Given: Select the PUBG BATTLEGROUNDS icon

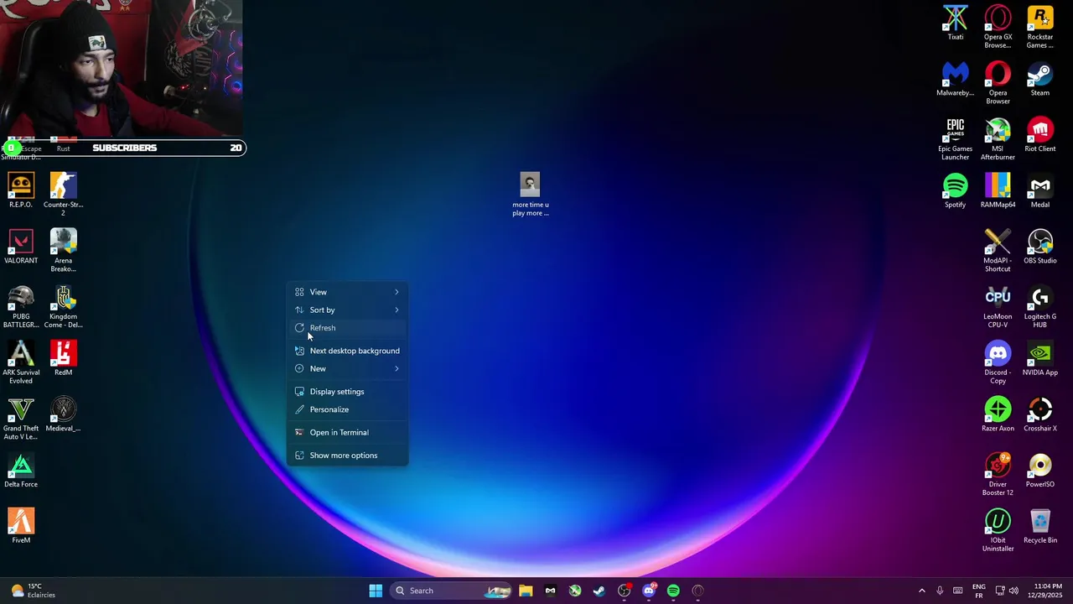Looking at the screenshot, I should pos(21,306).
